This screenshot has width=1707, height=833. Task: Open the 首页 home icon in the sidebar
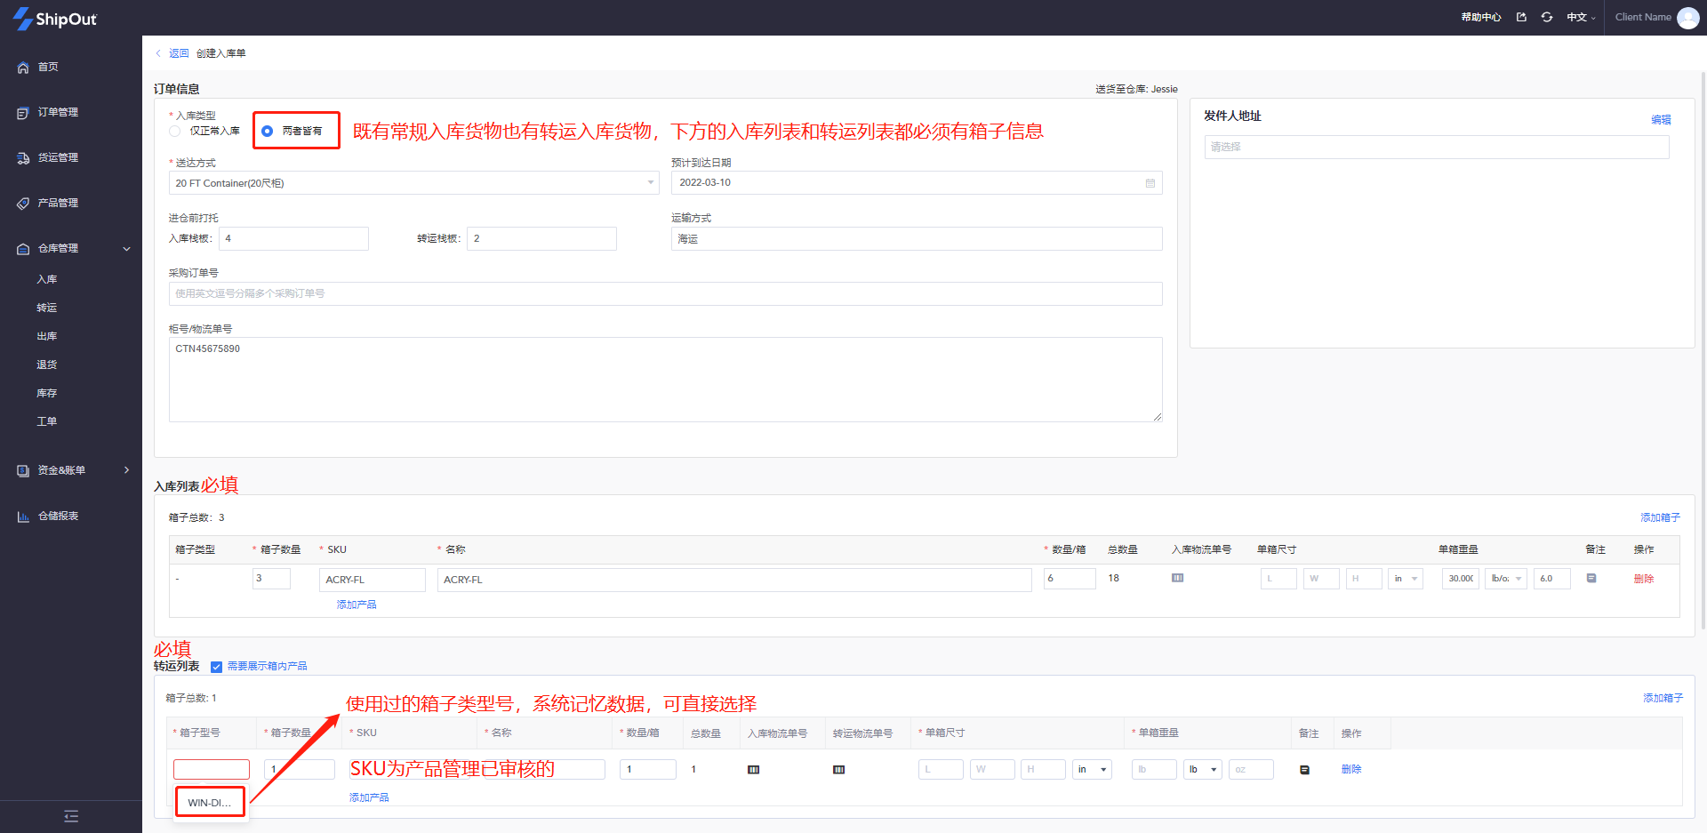coord(23,68)
